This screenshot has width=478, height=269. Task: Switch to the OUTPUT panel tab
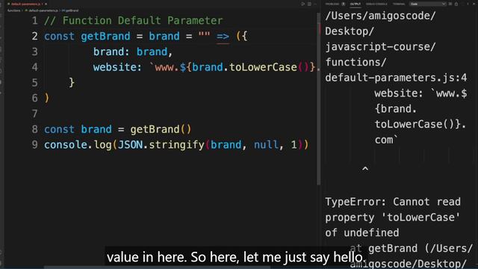coord(356,4)
